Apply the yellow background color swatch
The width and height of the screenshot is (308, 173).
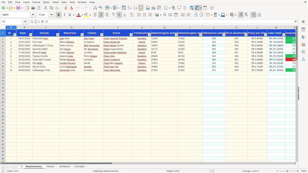coord(86,15)
